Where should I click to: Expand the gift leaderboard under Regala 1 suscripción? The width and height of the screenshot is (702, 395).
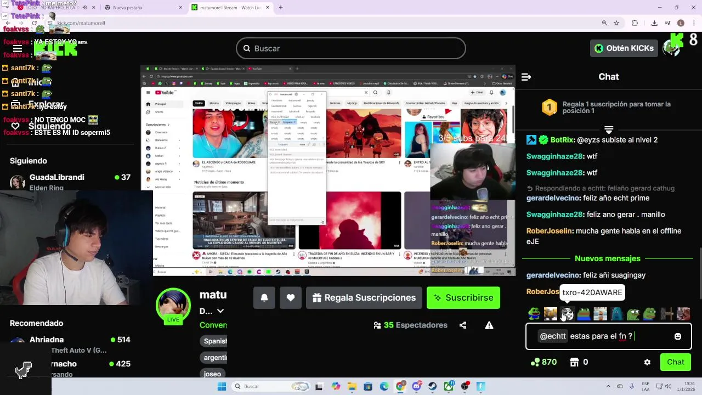tap(609, 130)
